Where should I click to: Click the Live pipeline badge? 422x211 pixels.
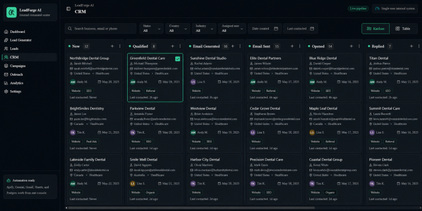(x=358, y=9)
